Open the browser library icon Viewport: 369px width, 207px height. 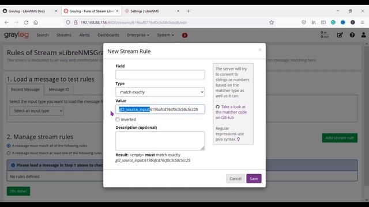[314, 22]
